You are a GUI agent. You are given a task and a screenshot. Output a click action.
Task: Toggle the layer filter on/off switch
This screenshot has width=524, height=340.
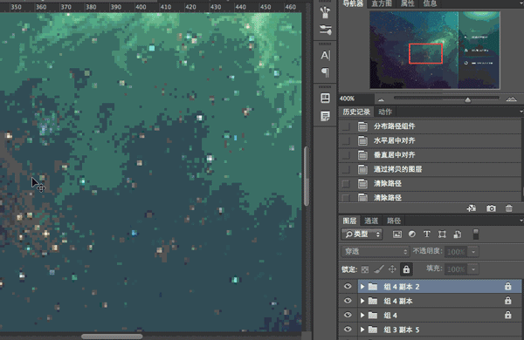(x=476, y=235)
